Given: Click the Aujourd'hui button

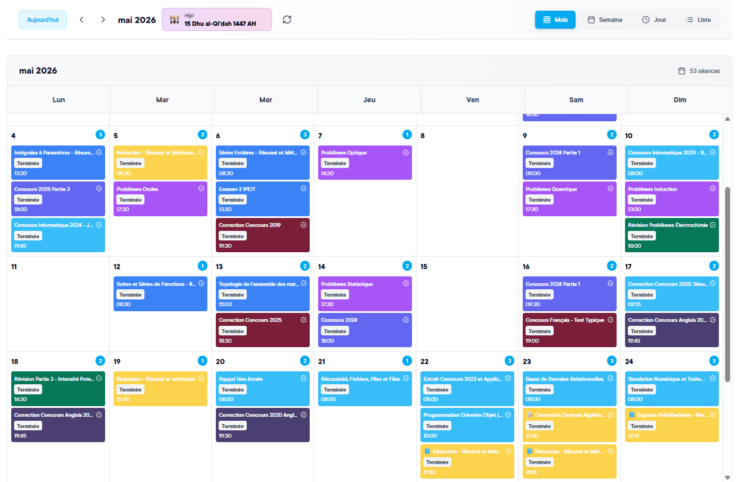Looking at the screenshot, I should (43, 20).
